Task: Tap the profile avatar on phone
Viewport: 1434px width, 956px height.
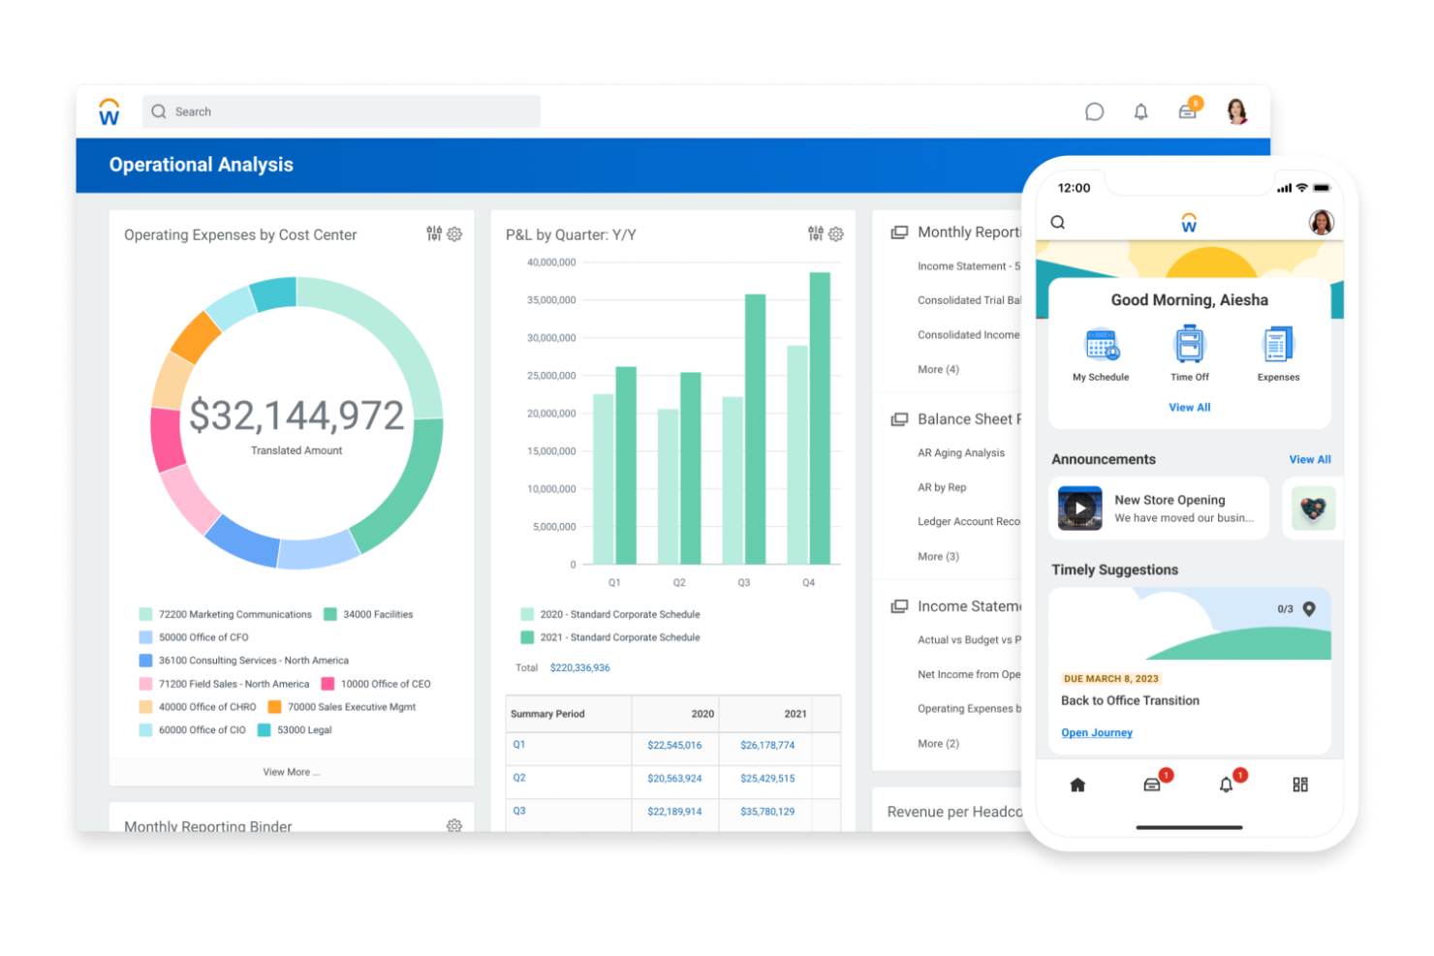Action: click(1322, 223)
